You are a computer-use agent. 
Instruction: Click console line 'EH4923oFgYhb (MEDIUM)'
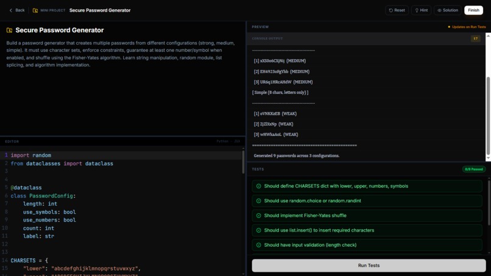click(281, 71)
